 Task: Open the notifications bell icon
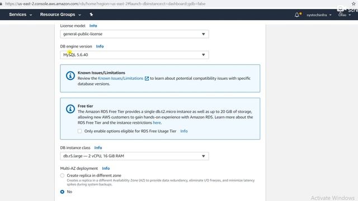pos(298,15)
